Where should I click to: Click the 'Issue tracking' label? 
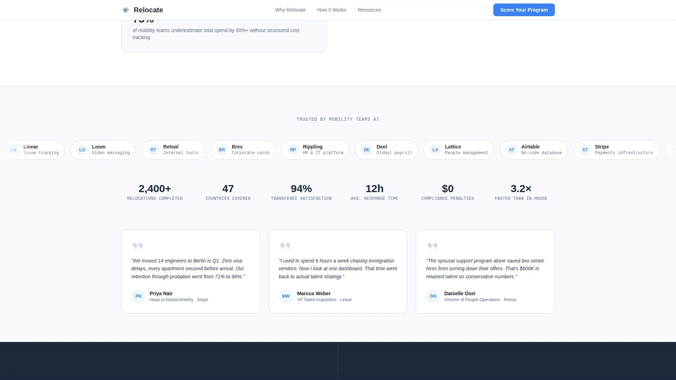click(41, 153)
